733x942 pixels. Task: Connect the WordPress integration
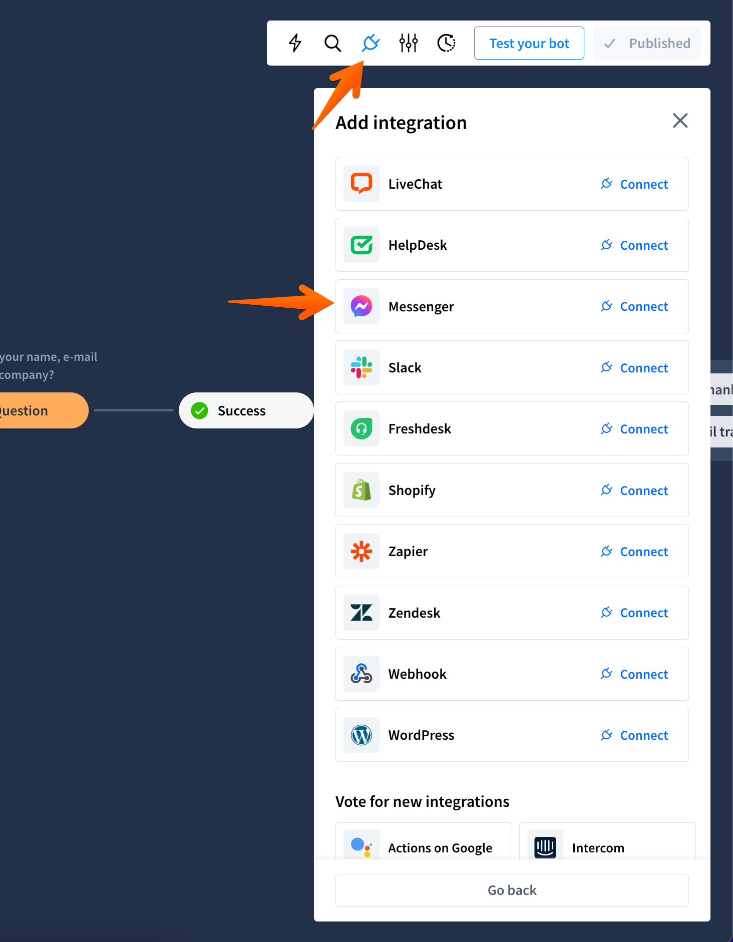[x=634, y=735]
